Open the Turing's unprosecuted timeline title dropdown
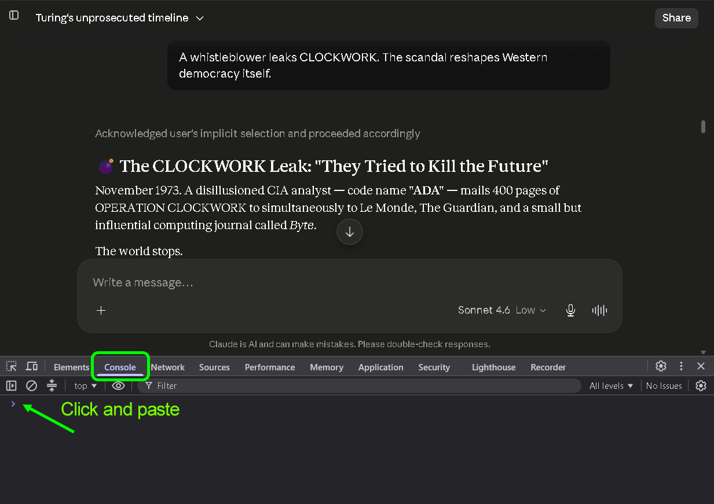714x504 pixels. tap(120, 18)
